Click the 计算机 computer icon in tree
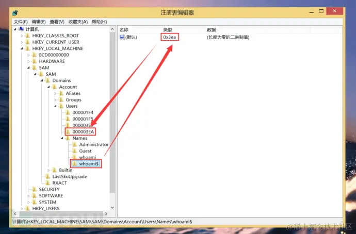356x234 pixels. [x=21, y=29]
